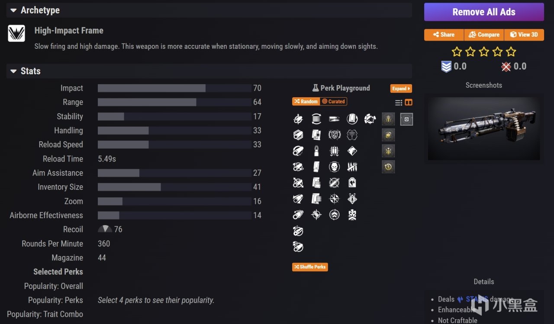Viewport: 554px width, 324px height.
Task: Open the Compare weapons button
Action: click(x=484, y=35)
